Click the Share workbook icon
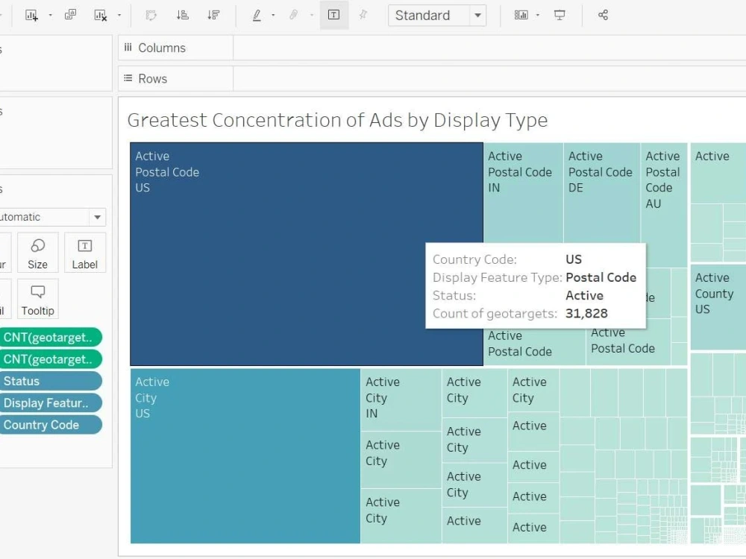 click(603, 15)
